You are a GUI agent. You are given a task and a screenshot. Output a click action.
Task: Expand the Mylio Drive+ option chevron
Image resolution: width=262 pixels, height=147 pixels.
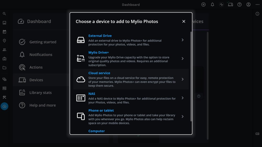point(182,58)
